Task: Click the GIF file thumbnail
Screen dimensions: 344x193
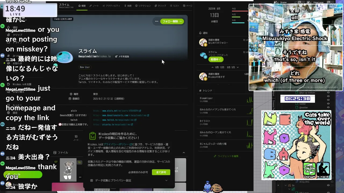Action: tap(68, 170)
